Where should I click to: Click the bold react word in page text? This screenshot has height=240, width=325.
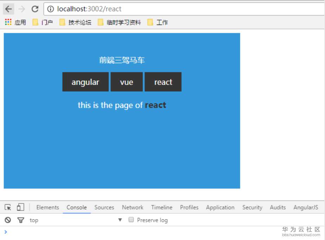(x=155, y=105)
